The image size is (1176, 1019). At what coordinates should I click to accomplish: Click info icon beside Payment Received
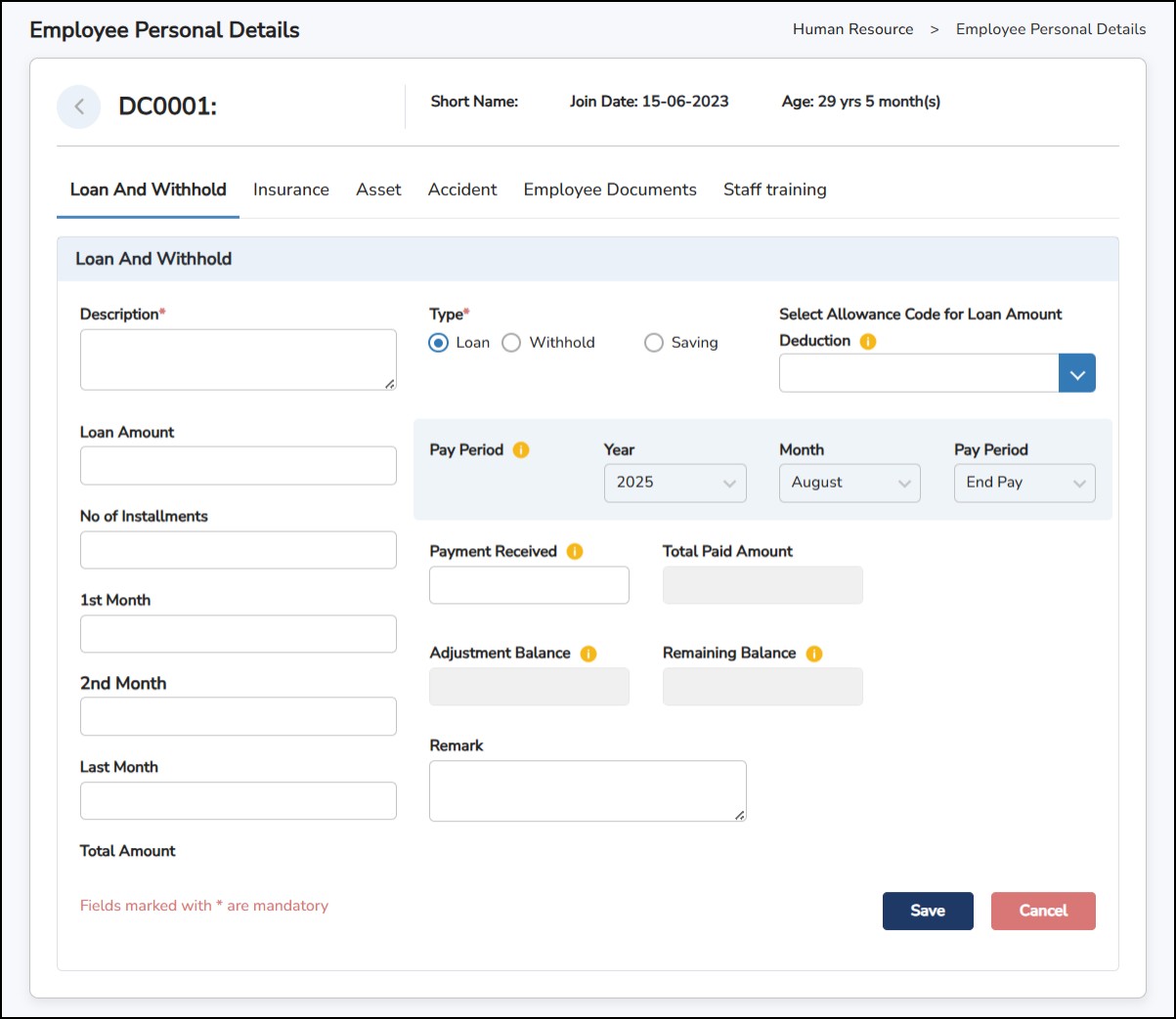pos(575,551)
